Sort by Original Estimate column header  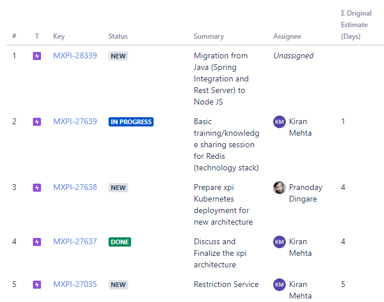point(356,25)
